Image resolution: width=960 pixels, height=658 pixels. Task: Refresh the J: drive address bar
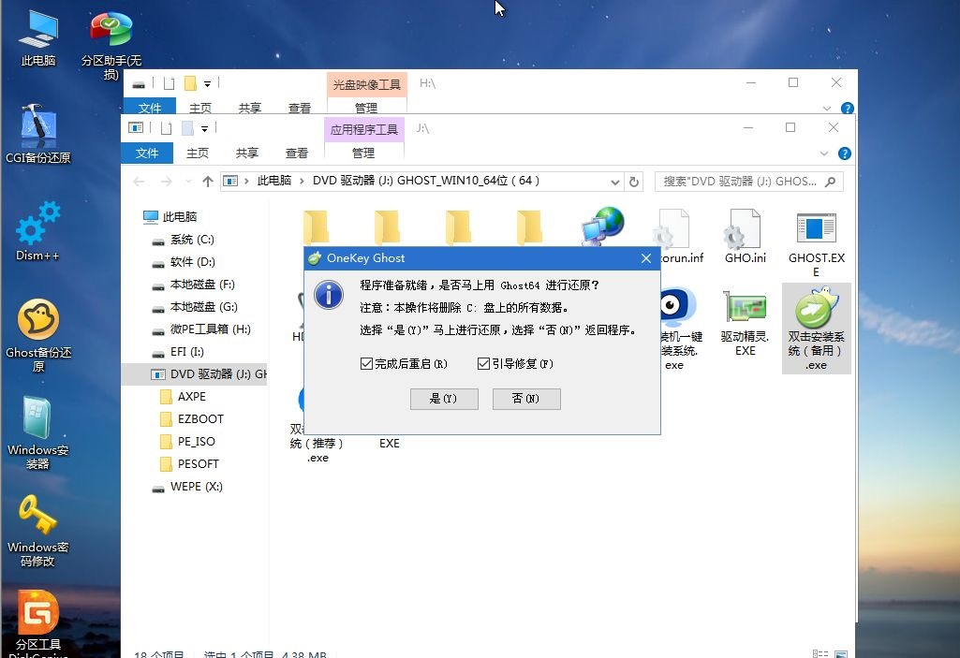click(x=634, y=182)
